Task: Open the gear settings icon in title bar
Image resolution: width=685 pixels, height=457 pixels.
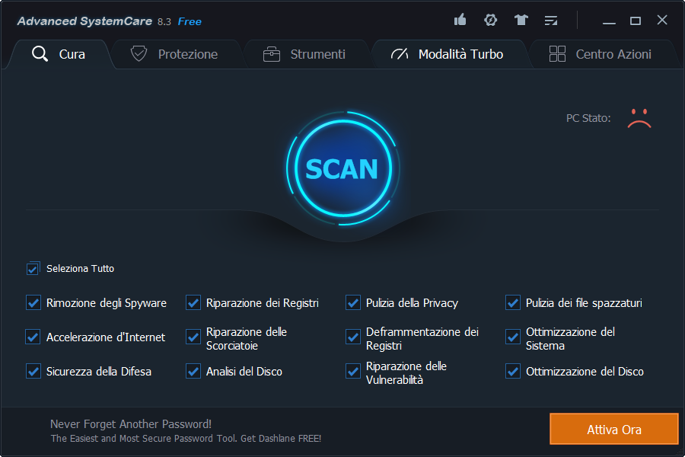Action: [491, 20]
